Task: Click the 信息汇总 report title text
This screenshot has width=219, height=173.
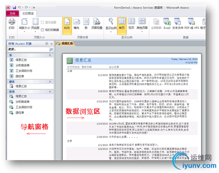Action: (83, 60)
